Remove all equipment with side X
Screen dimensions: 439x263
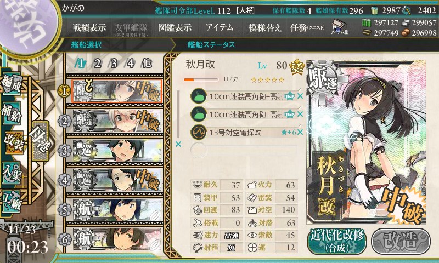pyautogui.click(x=178, y=144)
